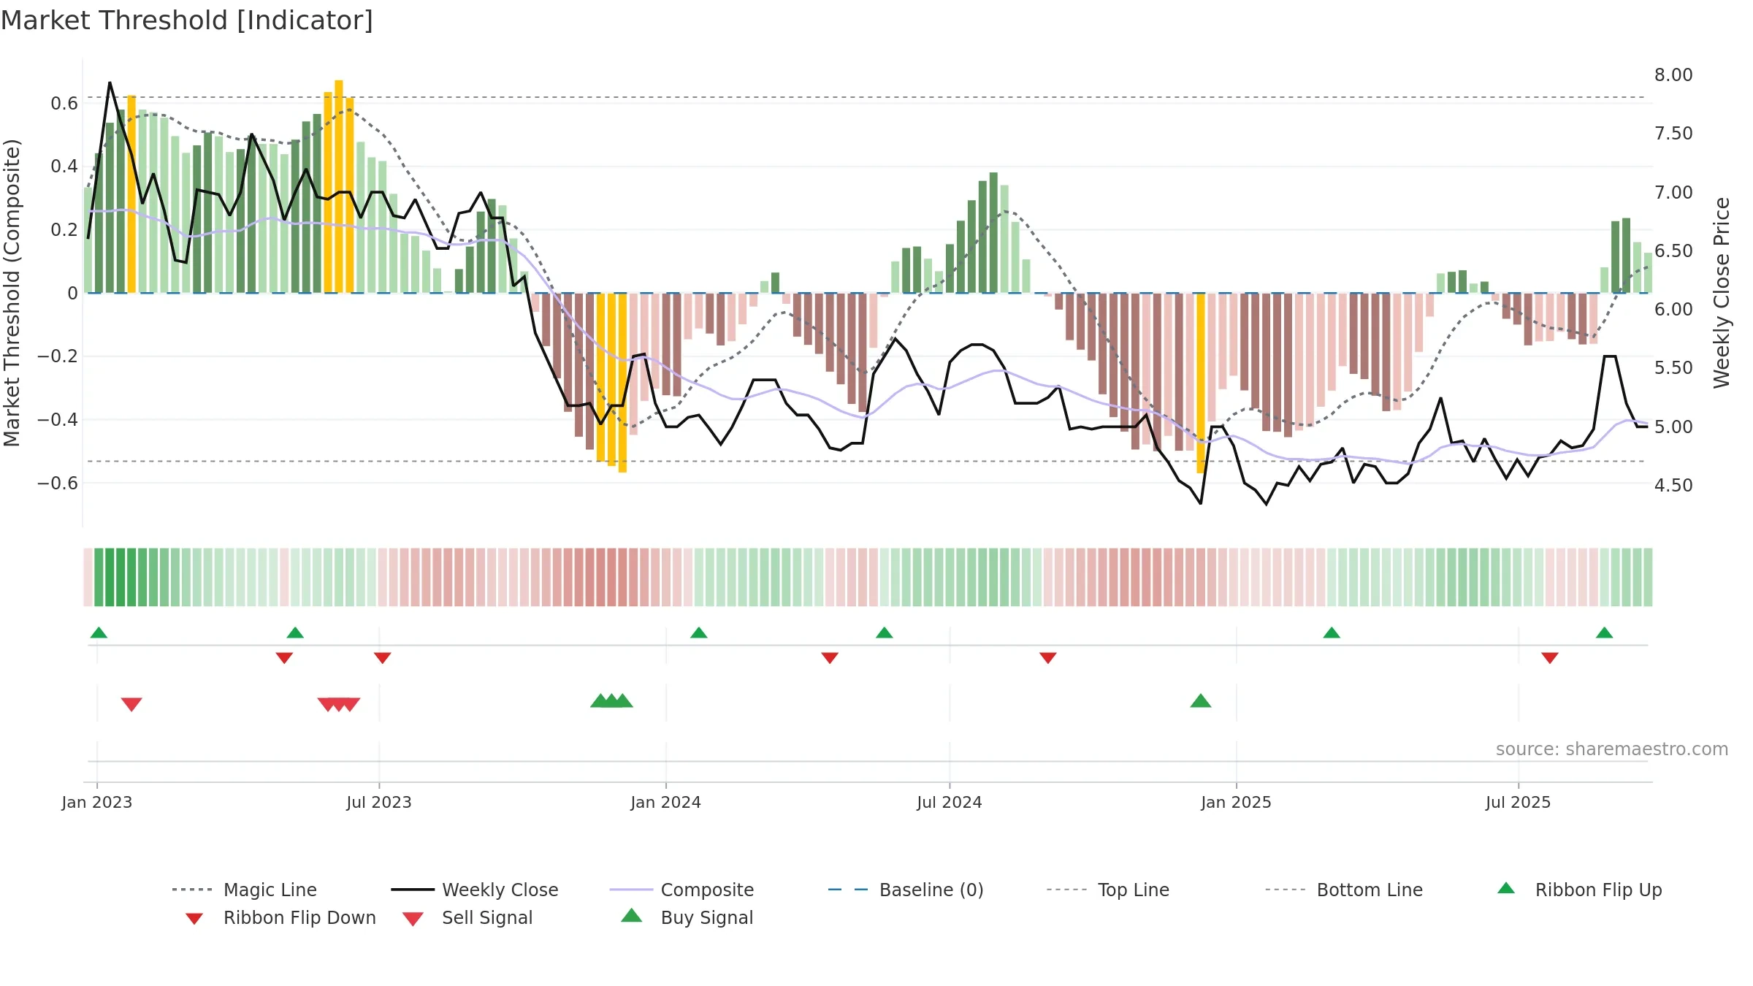
Task: Toggle the Composite legend entry
Action: (681, 890)
